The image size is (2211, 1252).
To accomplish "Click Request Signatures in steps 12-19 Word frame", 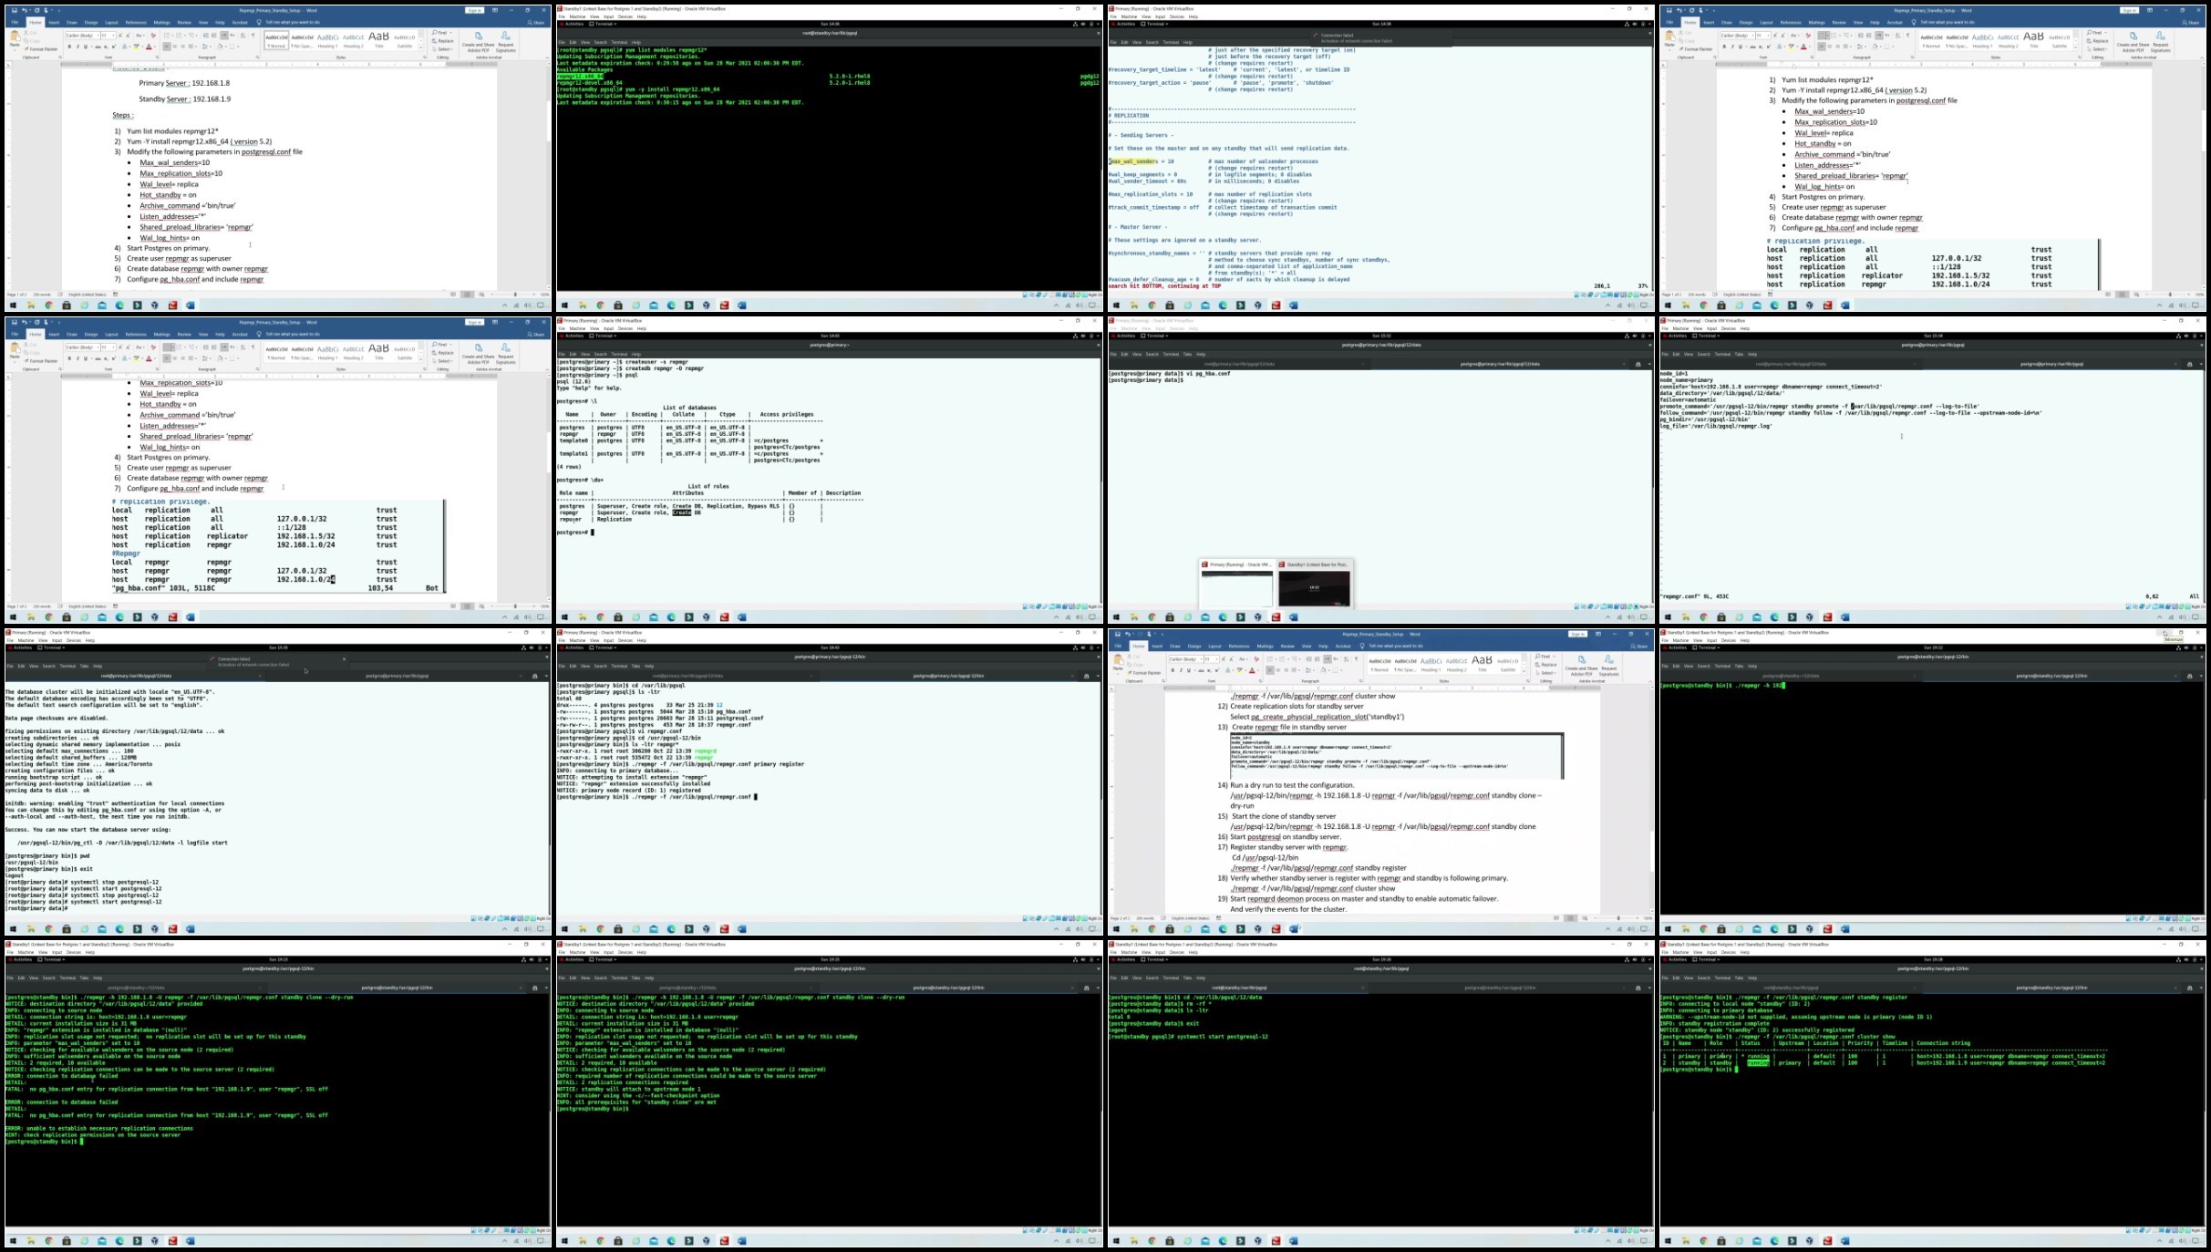I will (x=1608, y=666).
